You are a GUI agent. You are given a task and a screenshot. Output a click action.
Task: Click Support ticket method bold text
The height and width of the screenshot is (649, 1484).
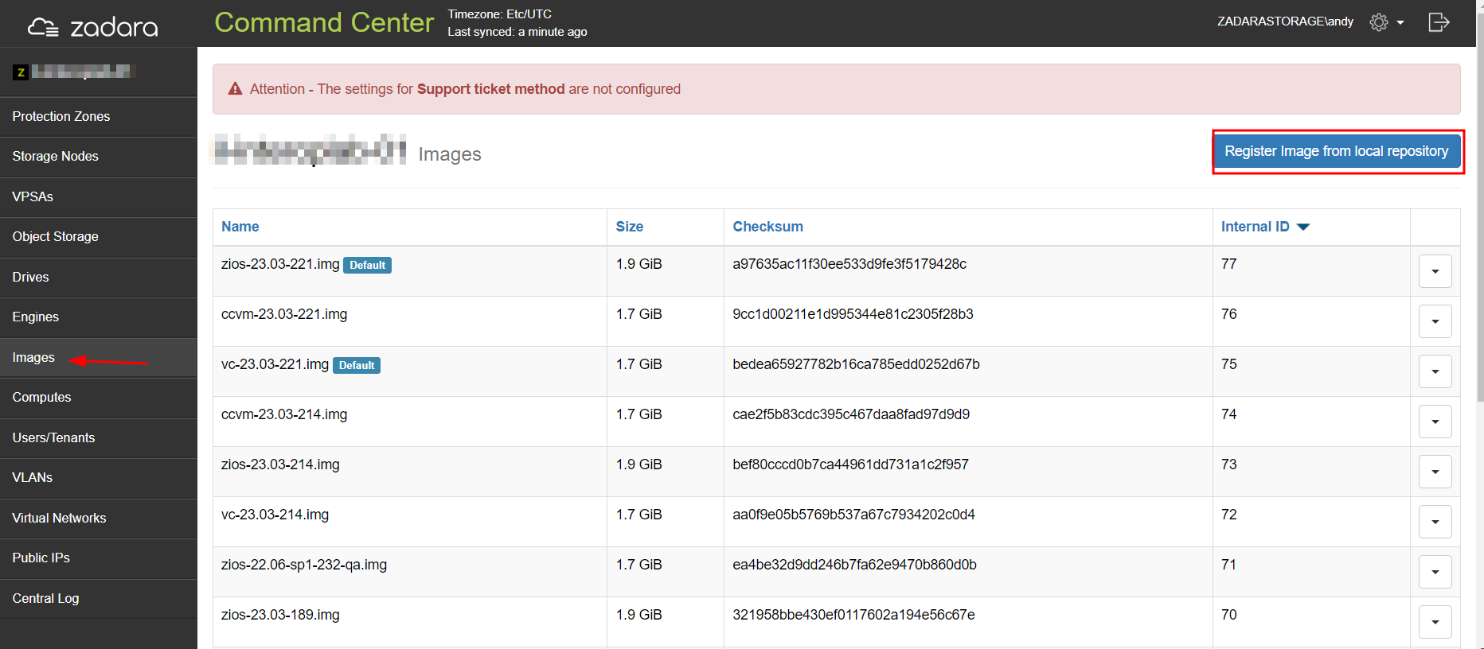pyautogui.click(x=490, y=89)
